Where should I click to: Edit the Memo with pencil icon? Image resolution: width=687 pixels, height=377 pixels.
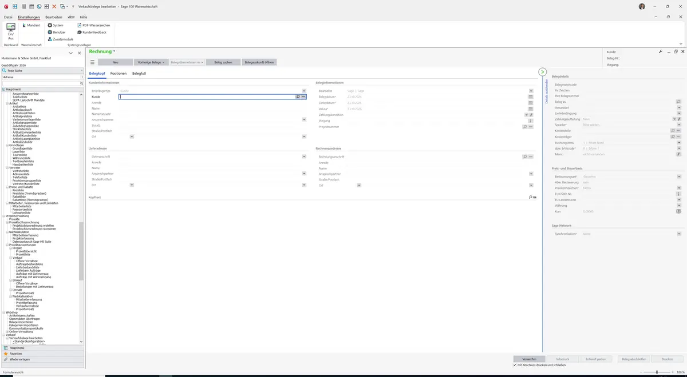coord(678,154)
